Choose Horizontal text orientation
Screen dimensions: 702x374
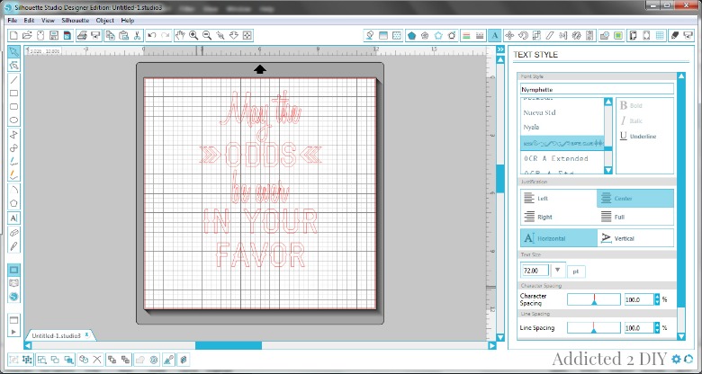tap(559, 238)
